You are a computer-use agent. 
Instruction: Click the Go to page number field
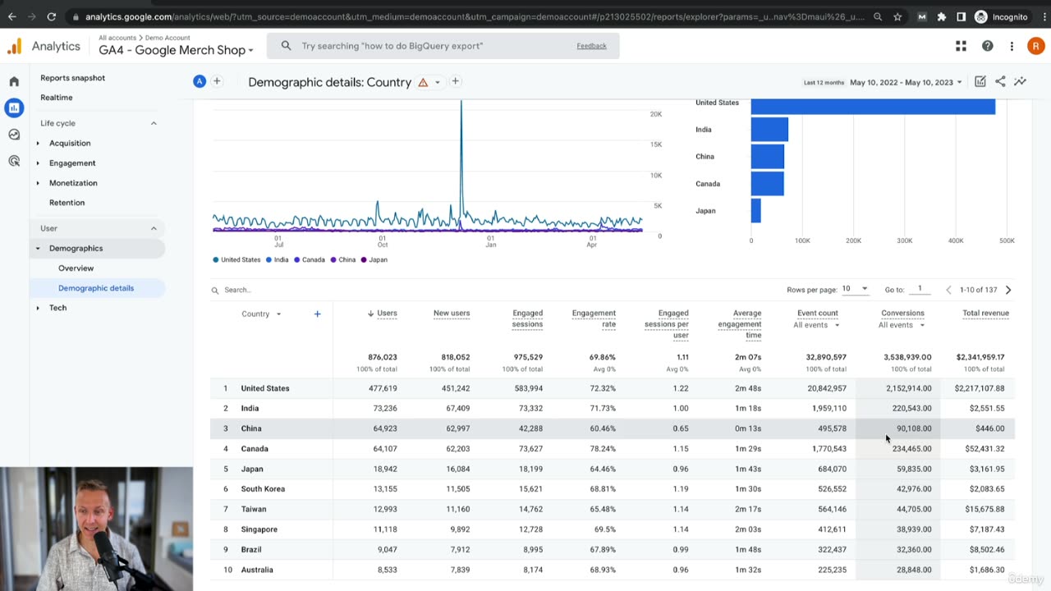[x=921, y=289]
